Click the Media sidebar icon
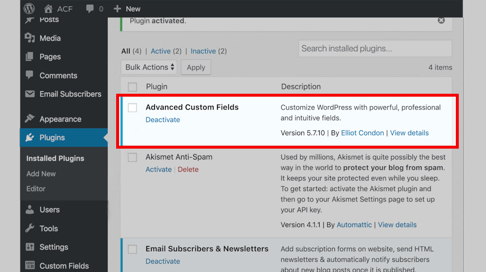The height and width of the screenshot is (272, 486). [30, 38]
